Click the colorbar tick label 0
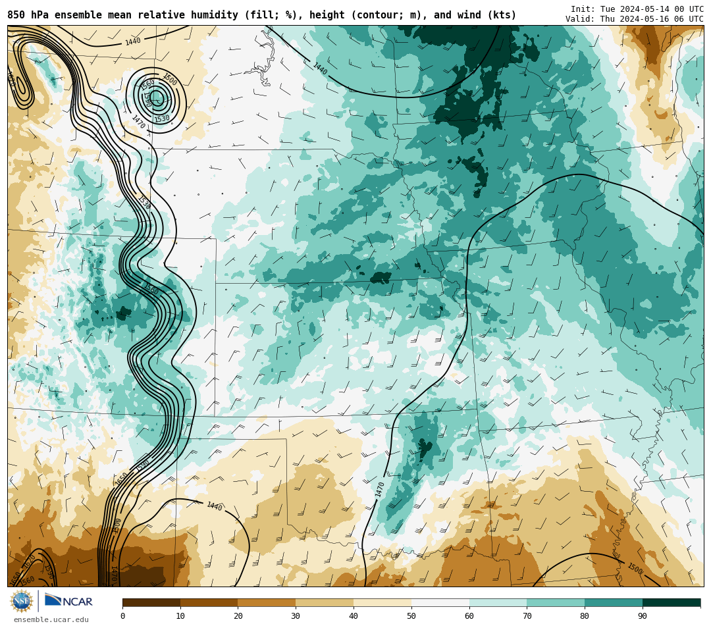Viewport: 711px width, 628px height. click(123, 615)
